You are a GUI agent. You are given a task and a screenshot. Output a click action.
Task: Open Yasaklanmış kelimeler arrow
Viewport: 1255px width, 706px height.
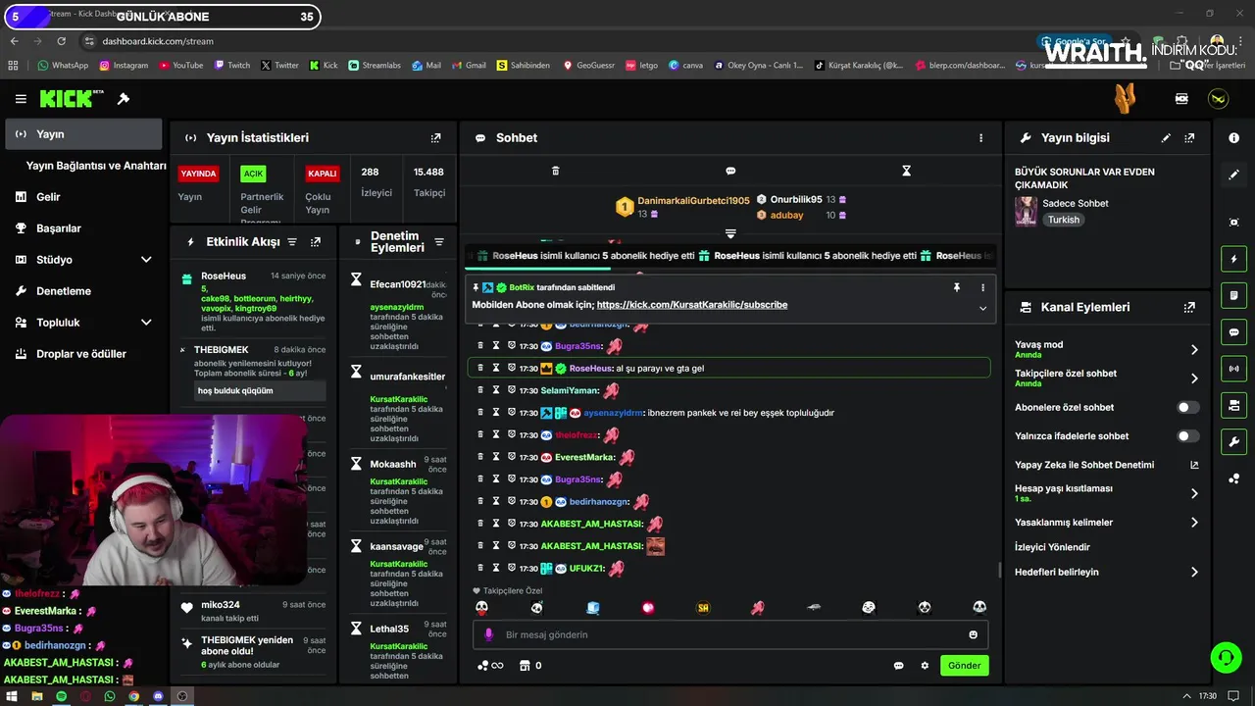pos(1193,523)
